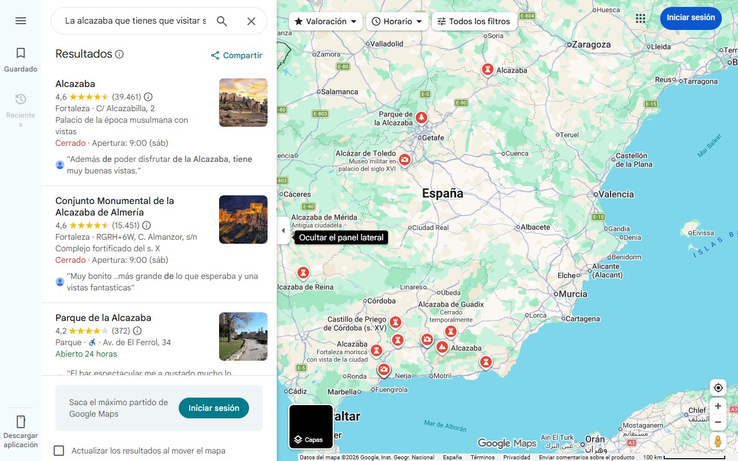This screenshot has width=738, height=461.
Task: Center the map with the location icon
Action: tap(718, 388)
